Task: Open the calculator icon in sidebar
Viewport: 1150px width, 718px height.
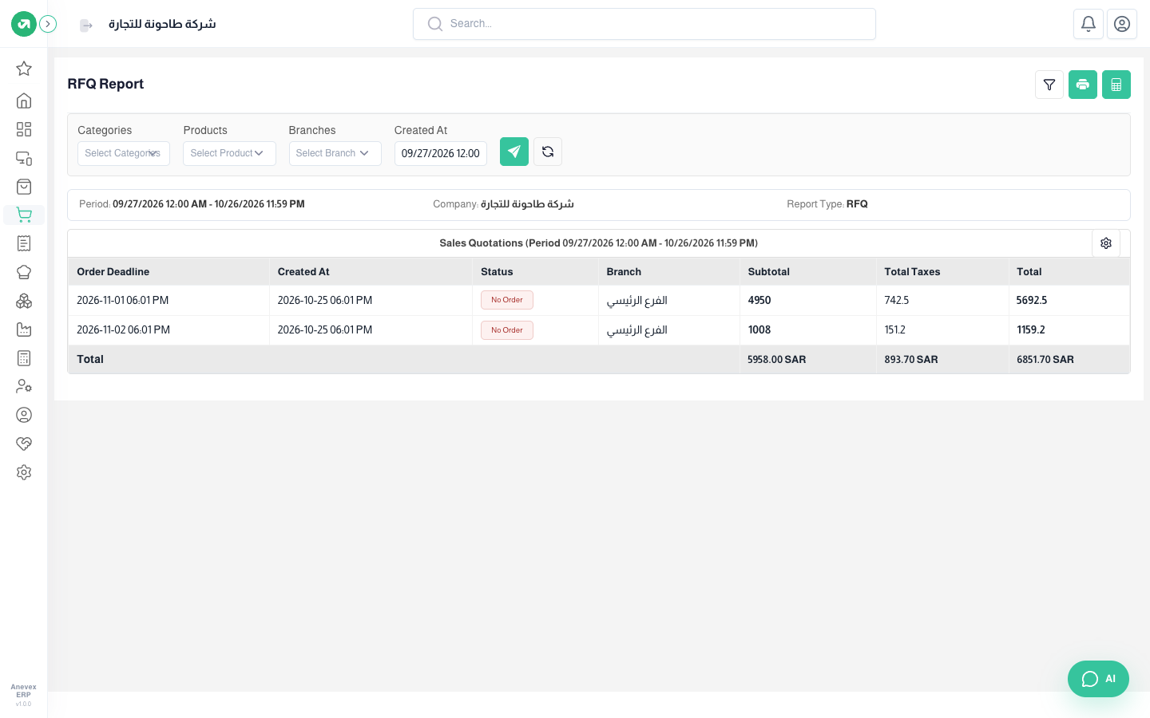Action: 24,358
